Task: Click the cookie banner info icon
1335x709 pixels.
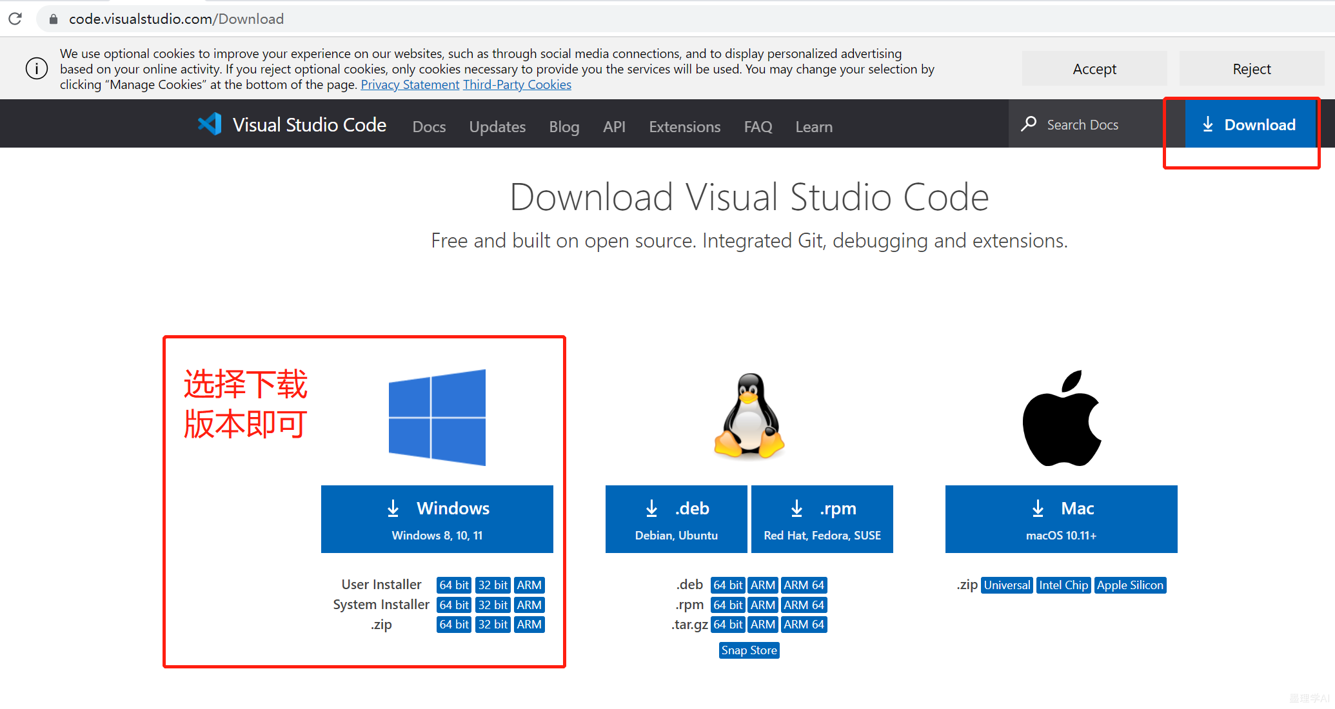Action: pyautogui.click(x=37, y=68)
